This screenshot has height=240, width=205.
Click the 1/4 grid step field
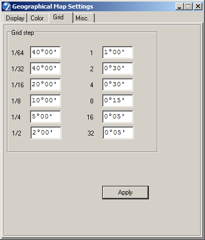(x=45, y=117)
